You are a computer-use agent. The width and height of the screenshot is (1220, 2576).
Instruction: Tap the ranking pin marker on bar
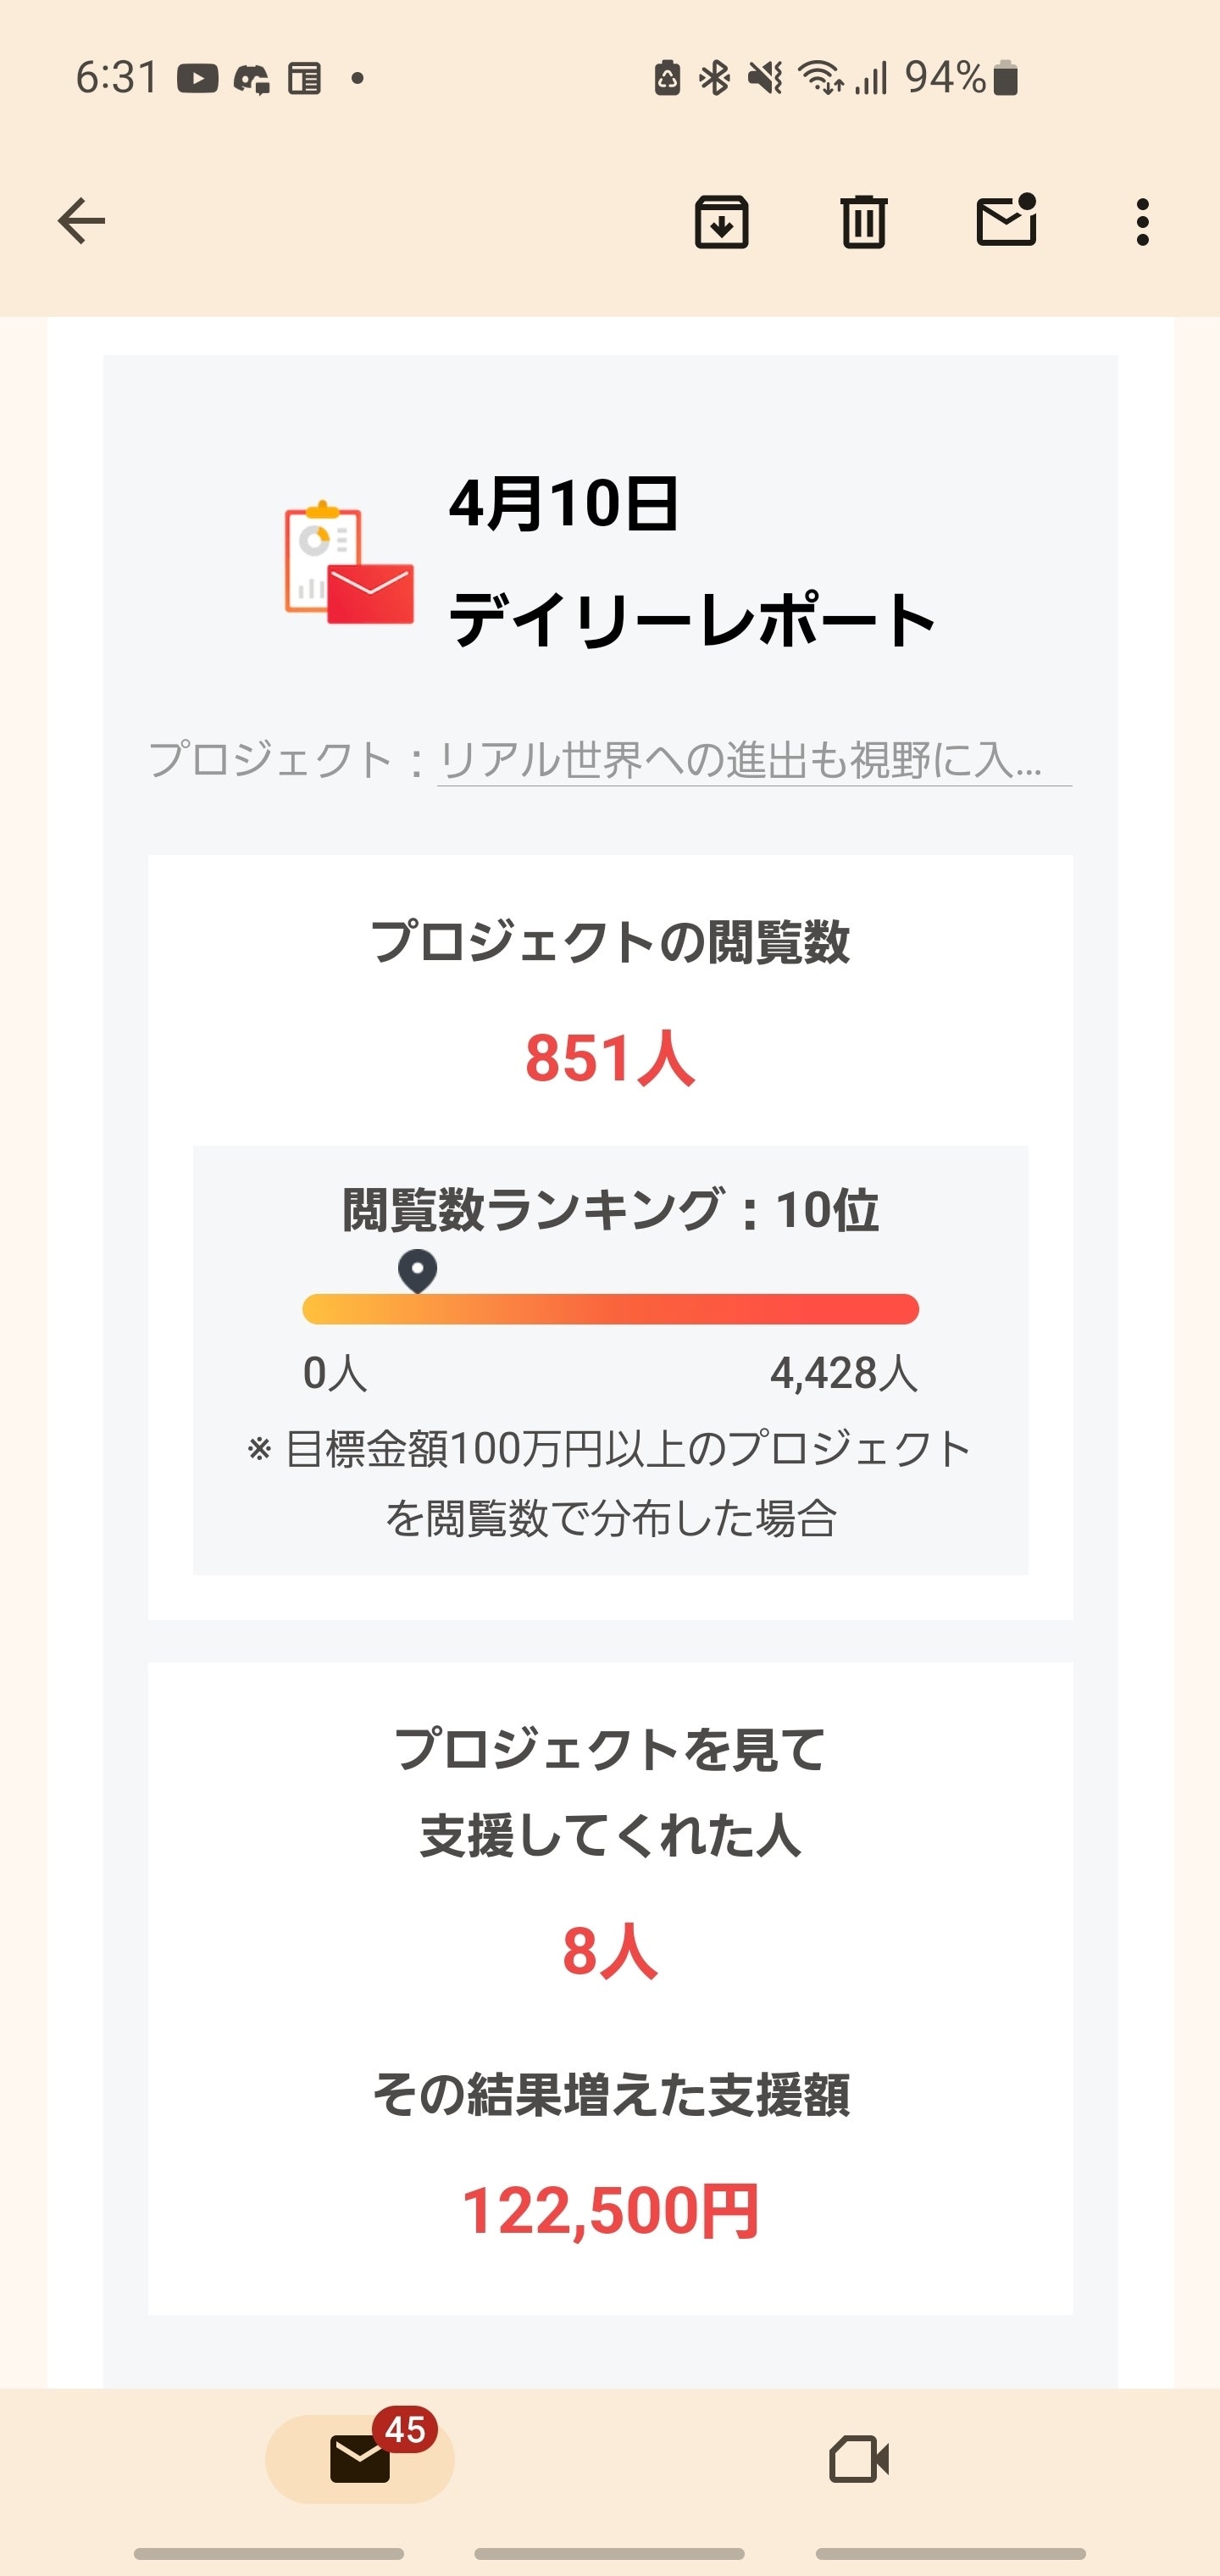(417, 1270)
